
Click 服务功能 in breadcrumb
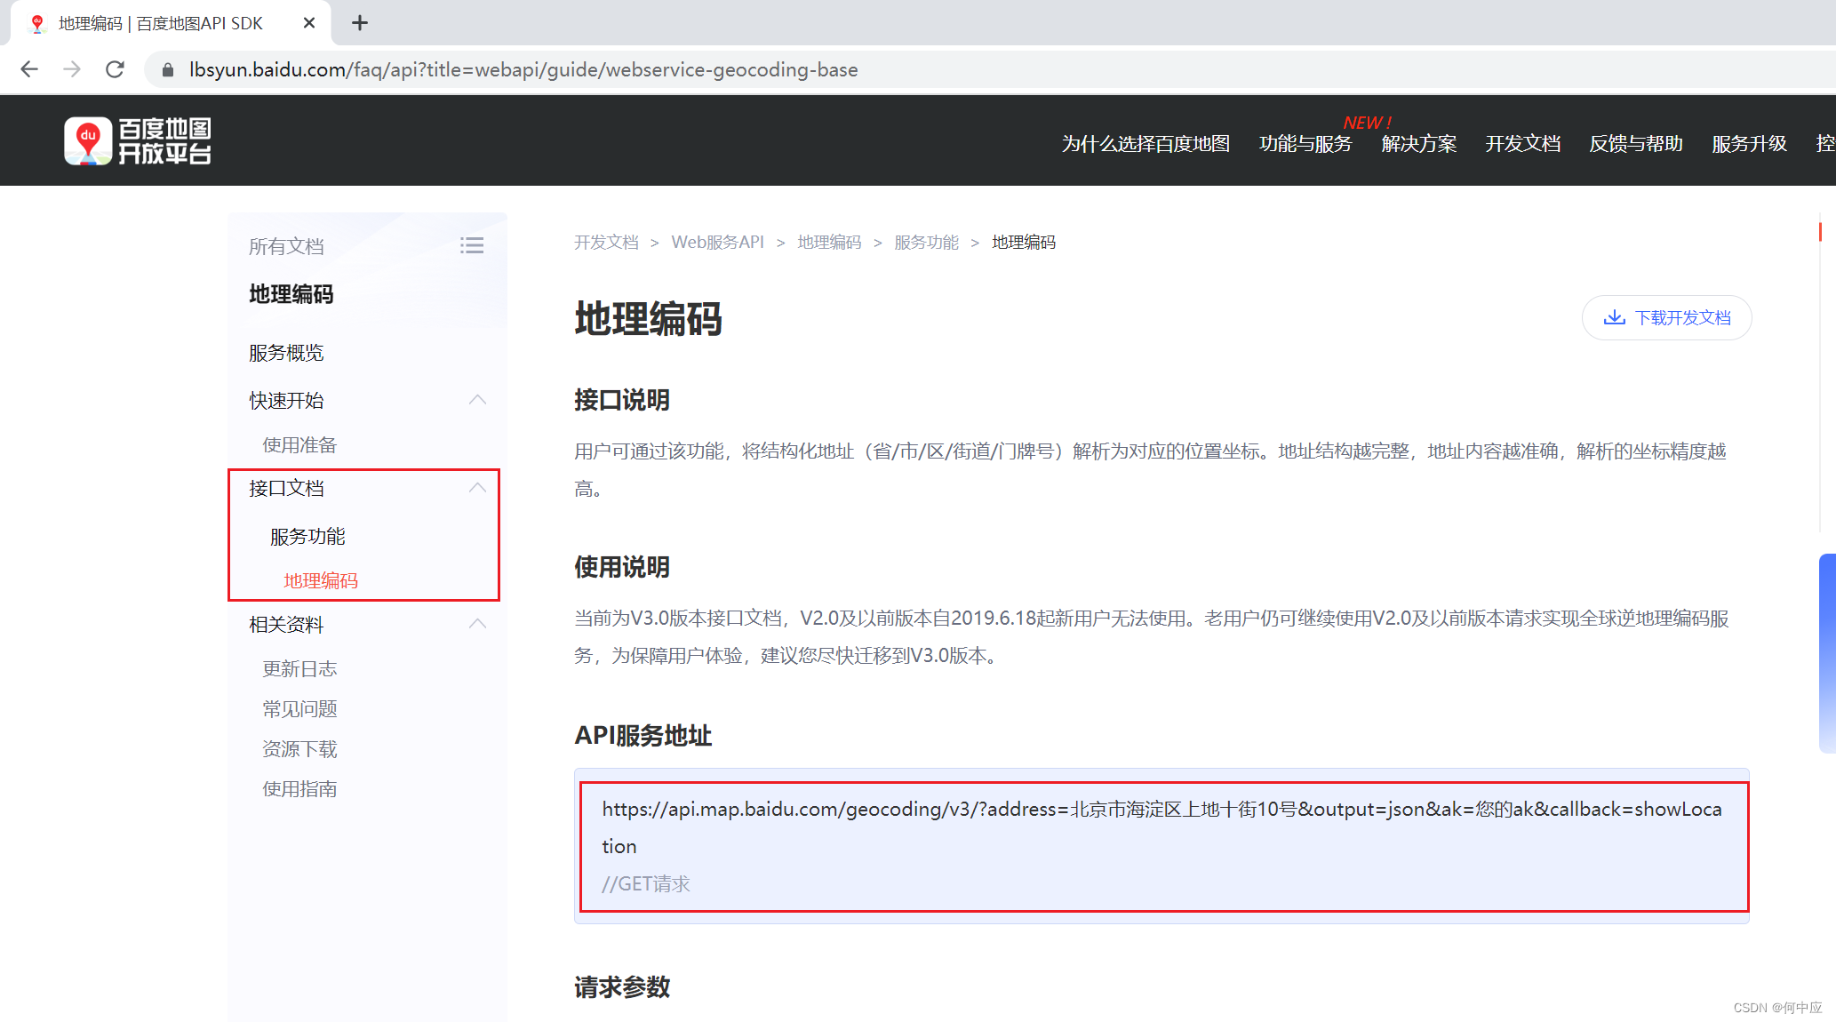pos(926,242)
